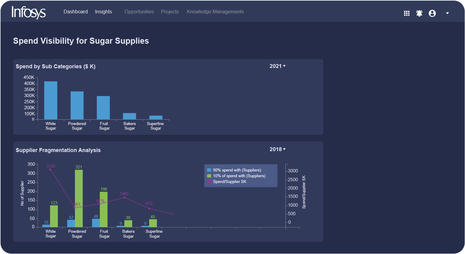Open the apps grid menu icon
Viewport: 465px width, 254px height.
click(x=407, y=13)
